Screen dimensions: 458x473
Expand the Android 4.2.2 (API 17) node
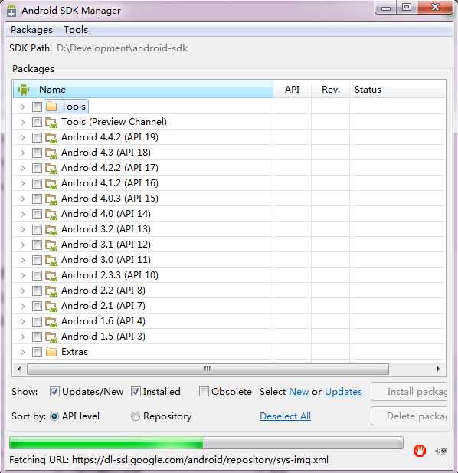(x=22, y=168)
